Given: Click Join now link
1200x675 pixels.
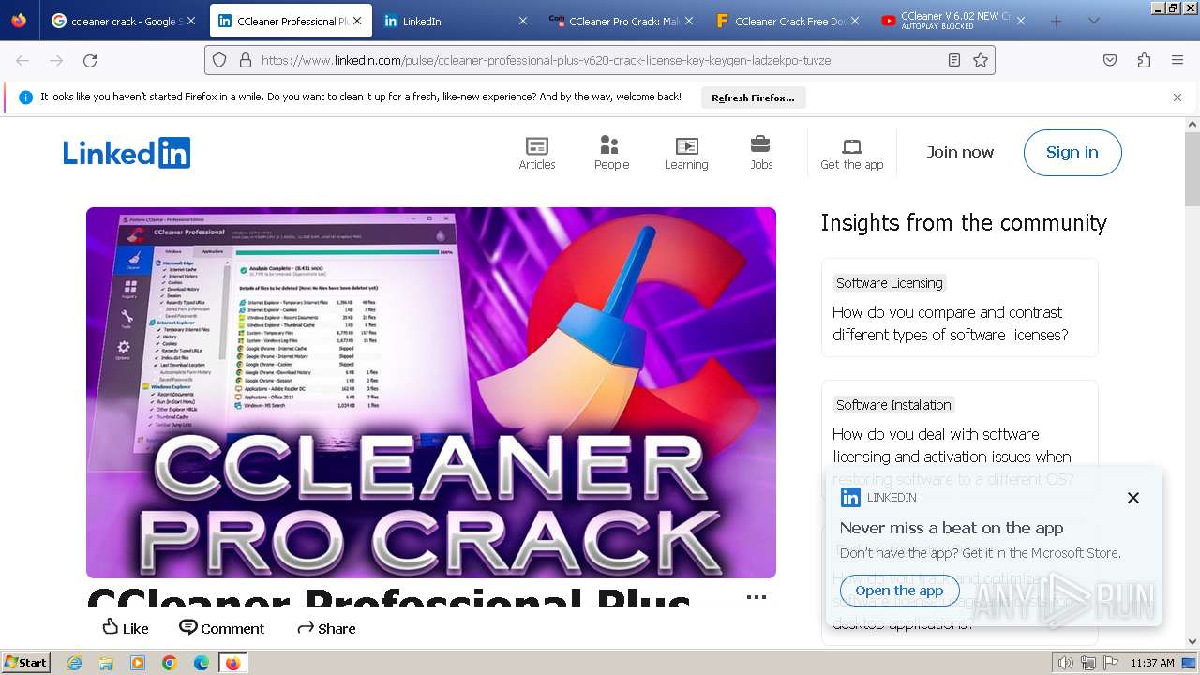Looking at the screenshot, I should pyautogui.click(x=960, y=152).
